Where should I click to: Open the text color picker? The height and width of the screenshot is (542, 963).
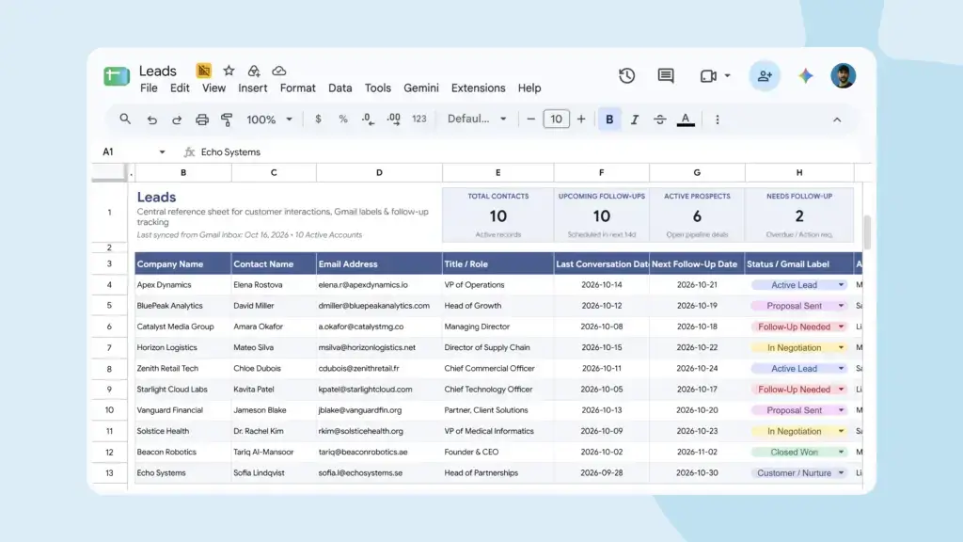686,120
